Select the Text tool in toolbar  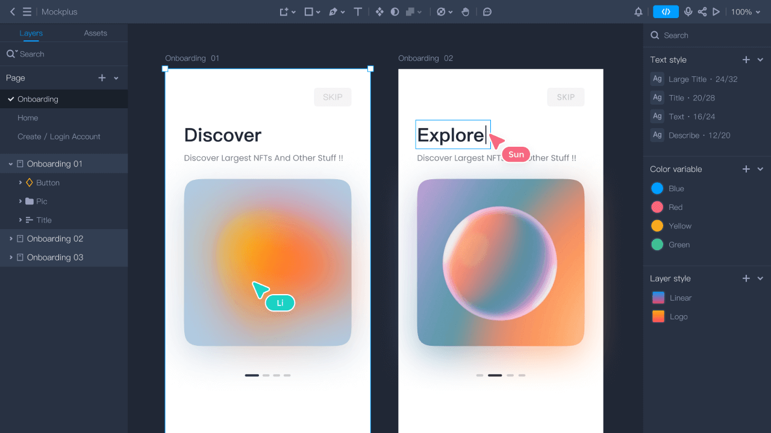coord(358,12)
